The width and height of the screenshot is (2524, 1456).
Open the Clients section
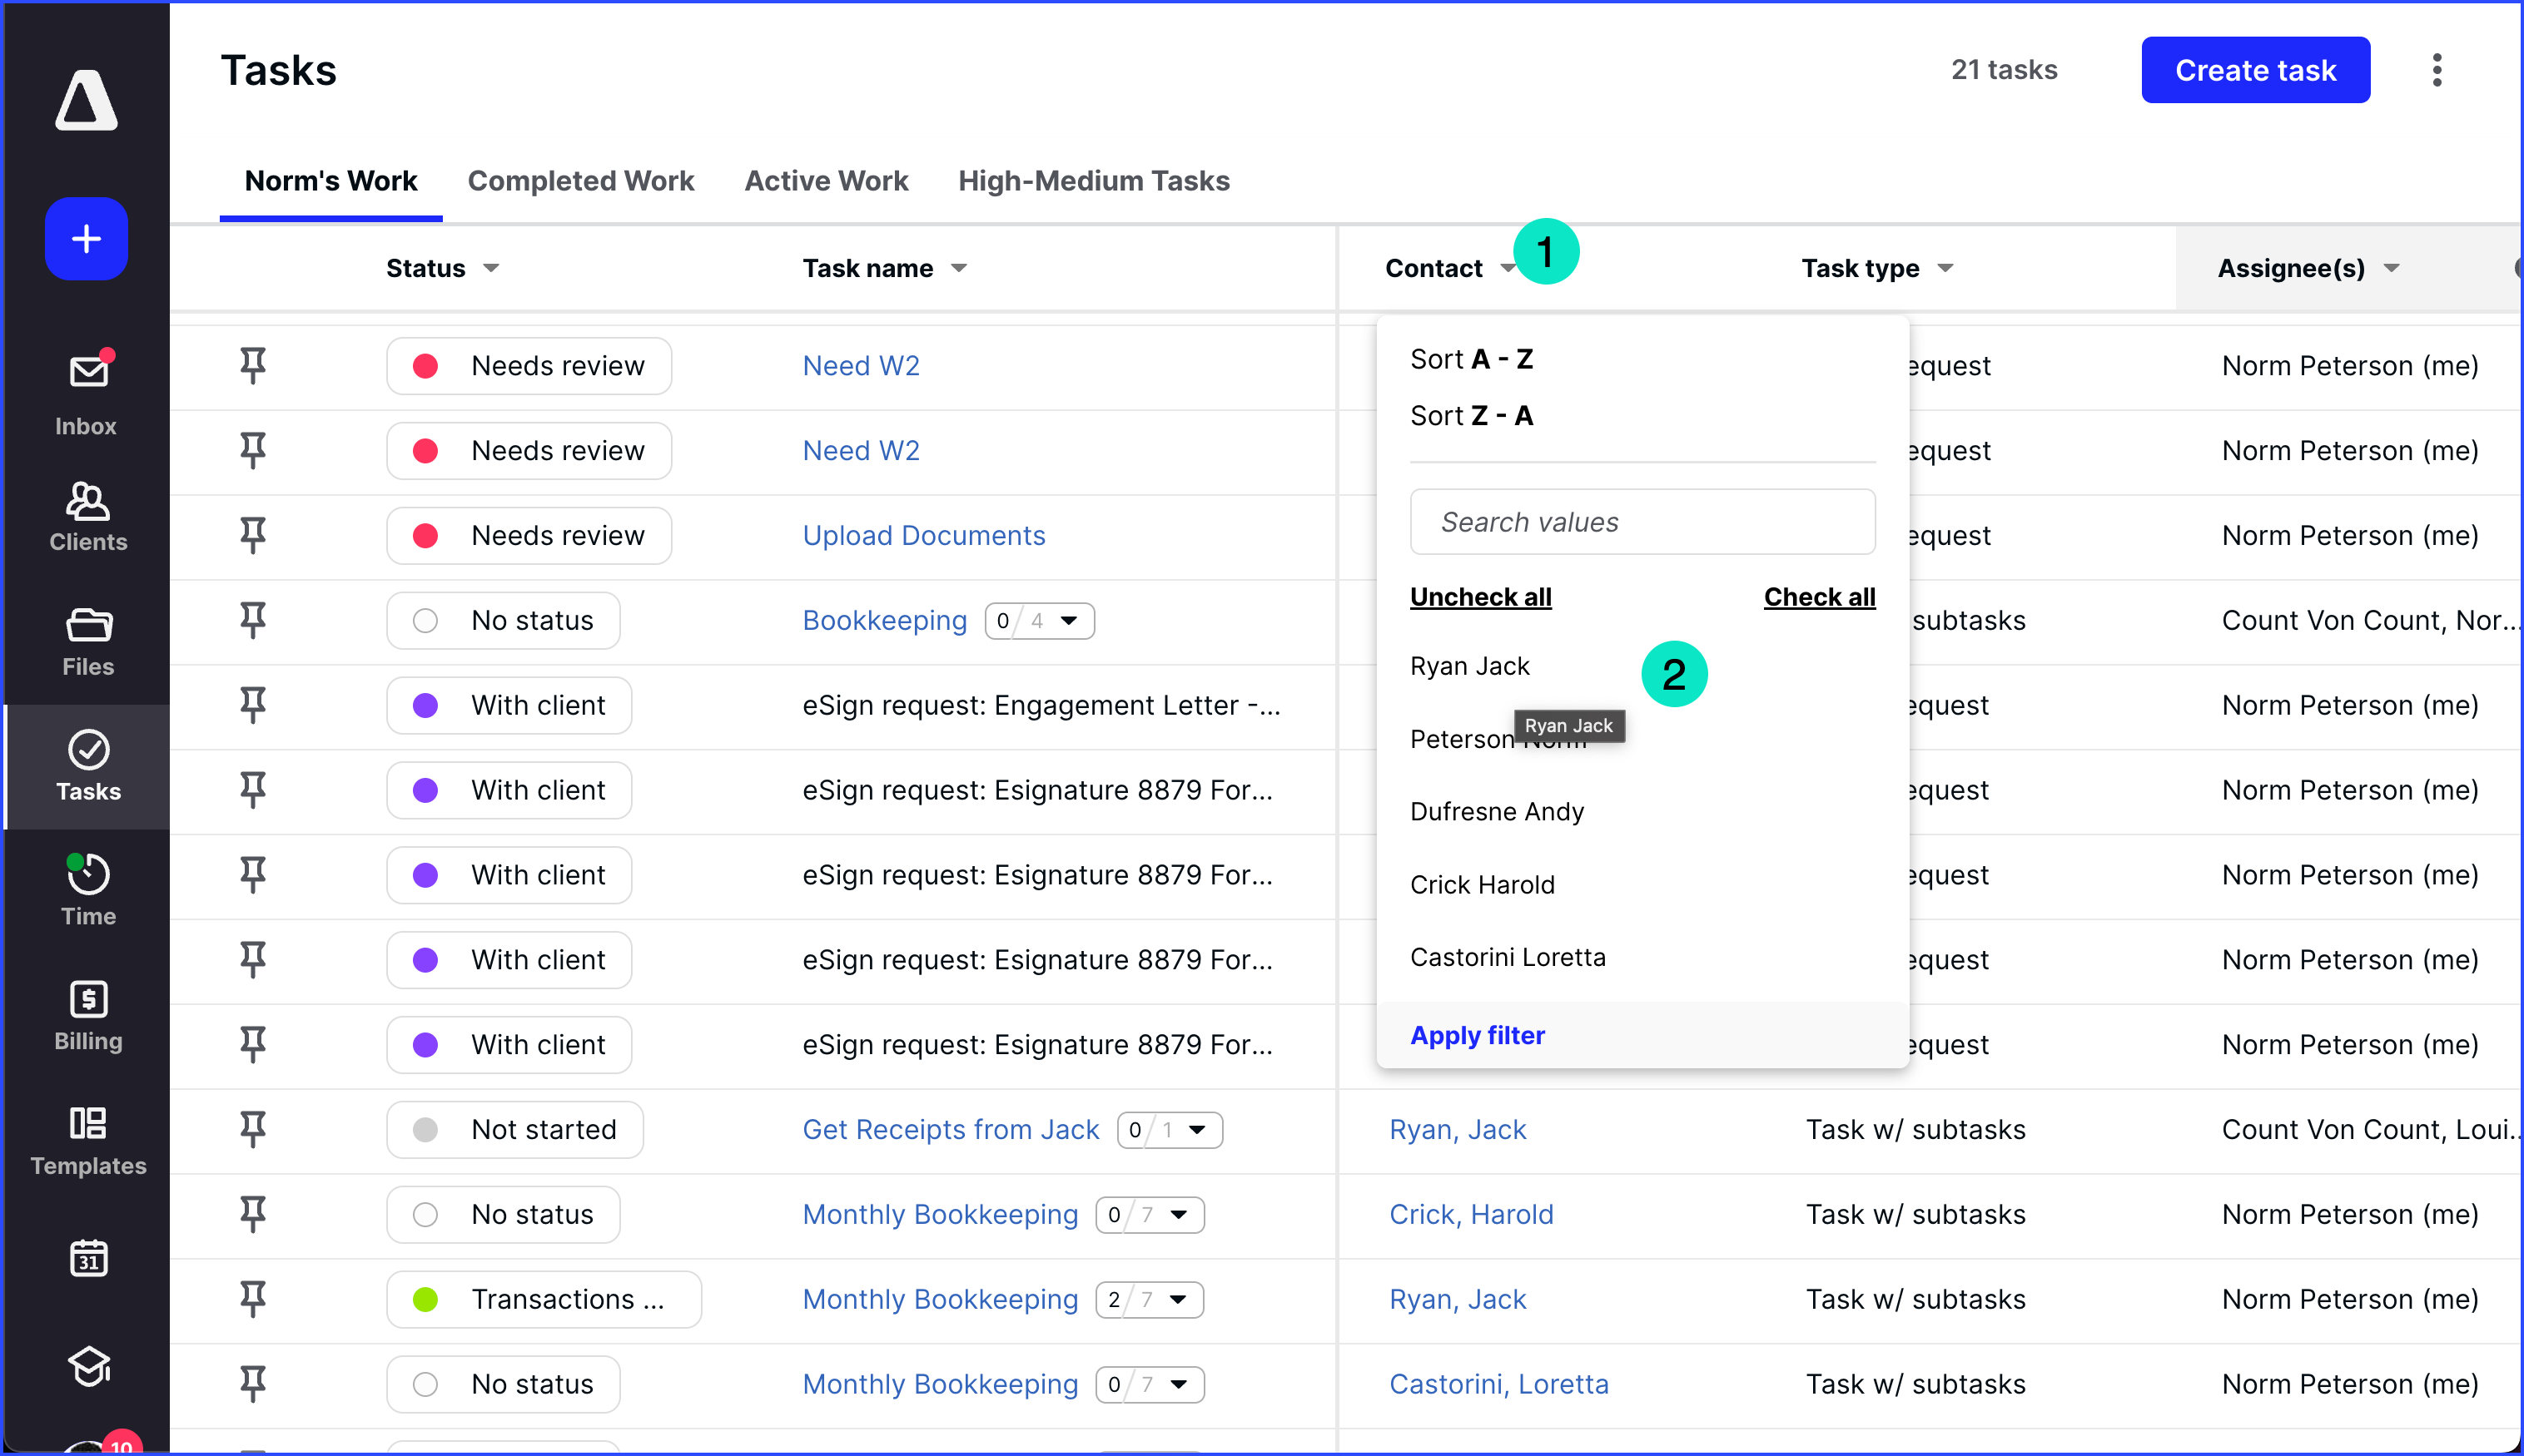87,517
